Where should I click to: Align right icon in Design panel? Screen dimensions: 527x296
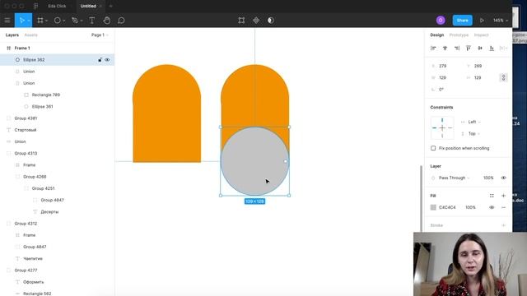(457, 49)
